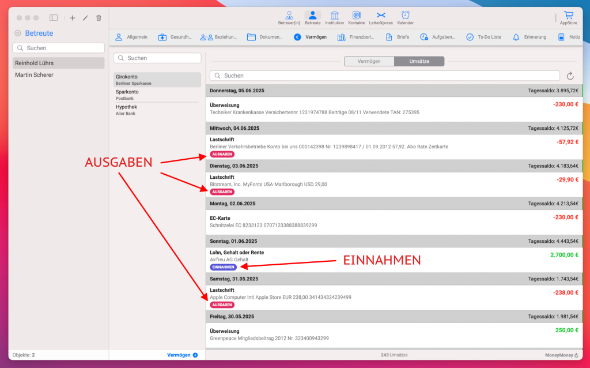Viewport: 590px width, 368px height.
Task: Edit selected entry with pencil icon
Action: click(x=85, y=18)
